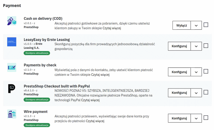Open PrestaShop Checkout actions dropdown arrow
This screenshot has width=214, height=130.
(x=196, y=93)
